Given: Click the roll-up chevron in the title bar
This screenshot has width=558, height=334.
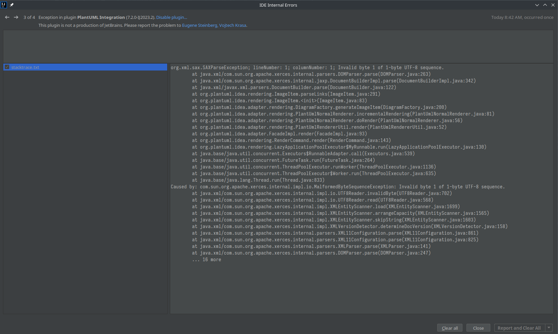Looking at the screenshot, I should click(544, 5).
